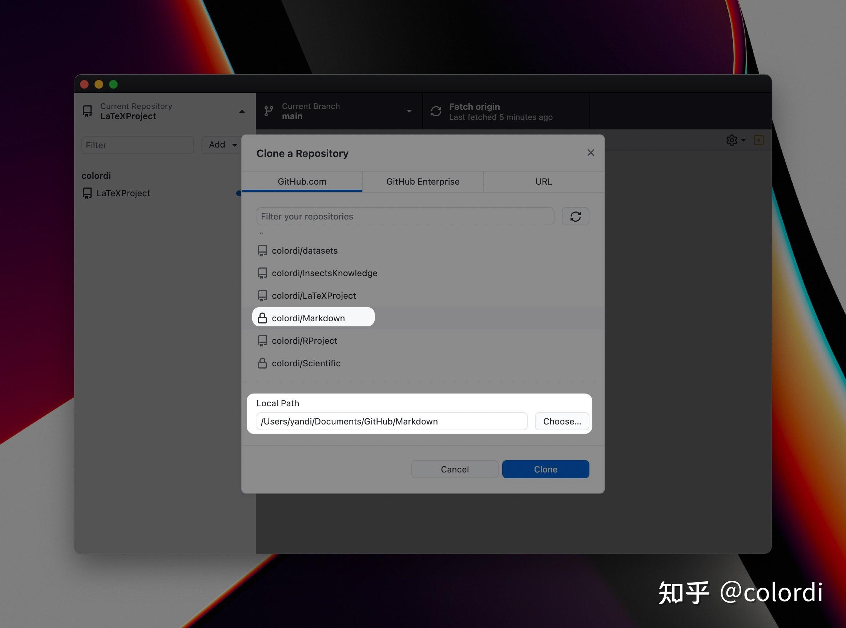This screenshot has height=628, width=846.
Task: Click the Fetch origin refresh icon
Action: 436,111
